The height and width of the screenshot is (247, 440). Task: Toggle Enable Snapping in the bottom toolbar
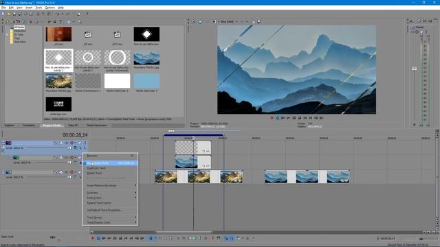tap(226, 238)
